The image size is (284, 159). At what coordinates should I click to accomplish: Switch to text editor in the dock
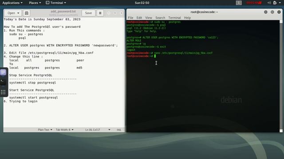coord(3,72)
